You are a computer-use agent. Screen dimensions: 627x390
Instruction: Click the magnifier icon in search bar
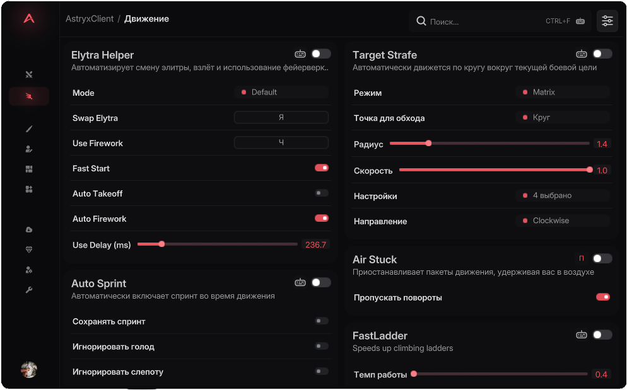[421, 21]
